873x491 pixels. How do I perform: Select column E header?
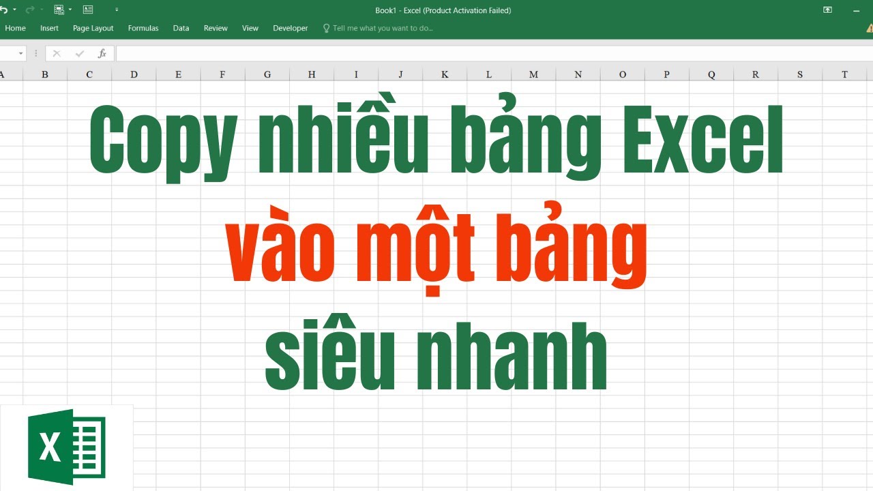pos(178,74)
